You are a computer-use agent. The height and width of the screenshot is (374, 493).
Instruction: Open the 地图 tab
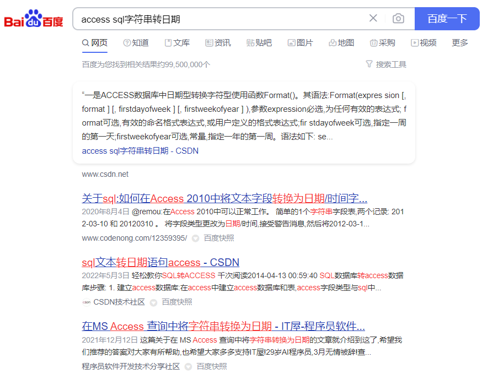tap(341, 43)
